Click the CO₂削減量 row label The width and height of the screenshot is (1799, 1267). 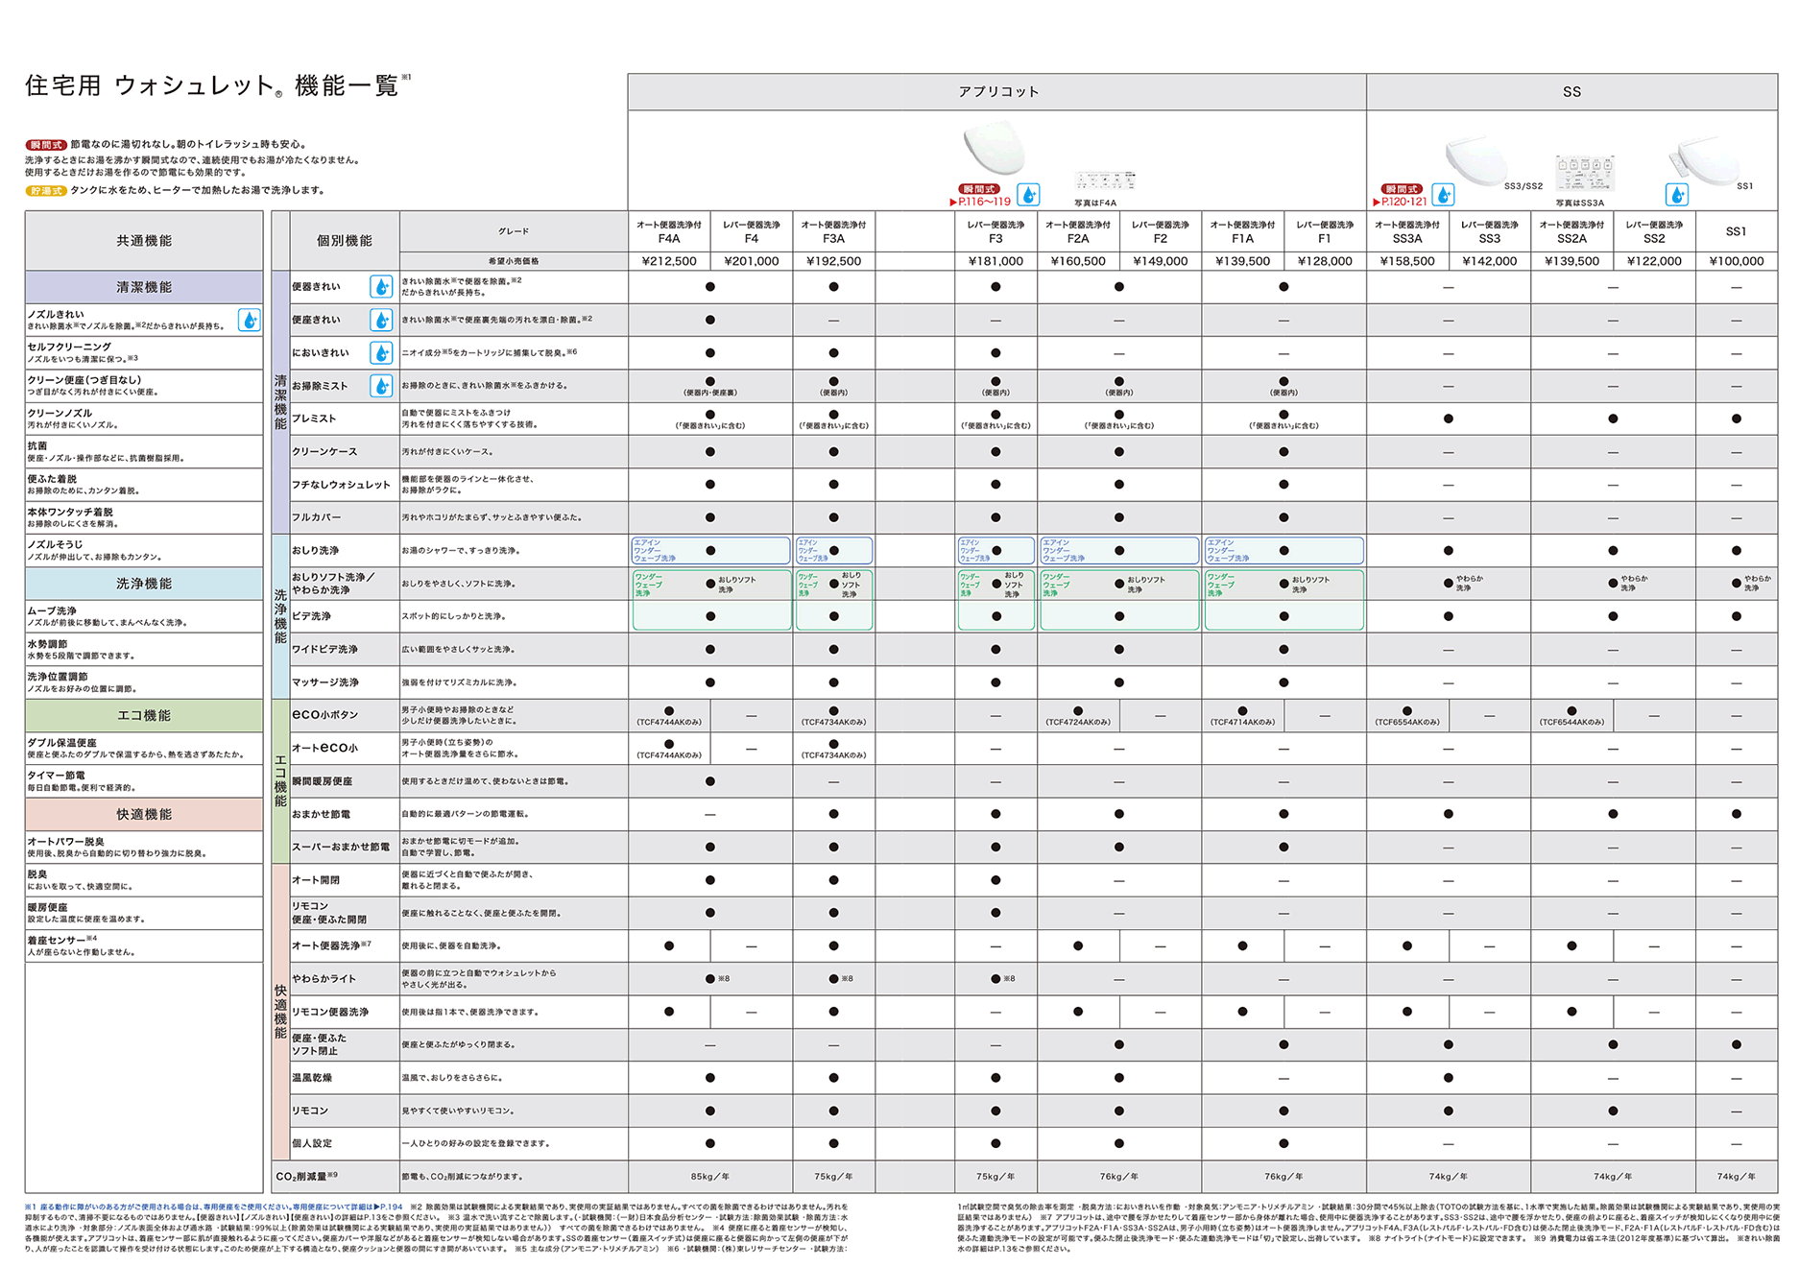pyautogui.click(x=306, y=1176)
